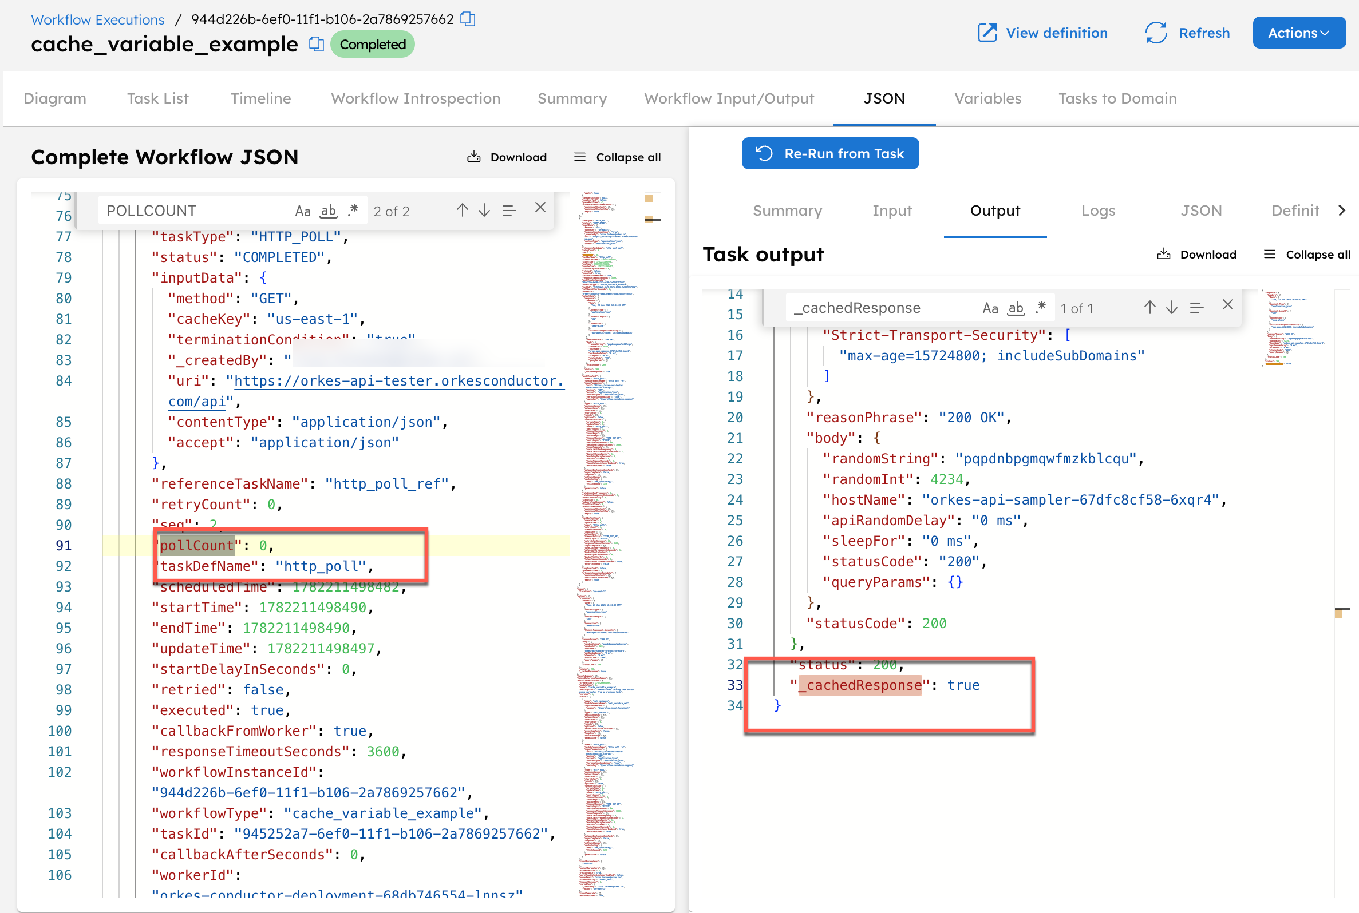This screenshot has height=913, width=1359.
Task: Click the task output minimap
Action: tap(1296, 328)
